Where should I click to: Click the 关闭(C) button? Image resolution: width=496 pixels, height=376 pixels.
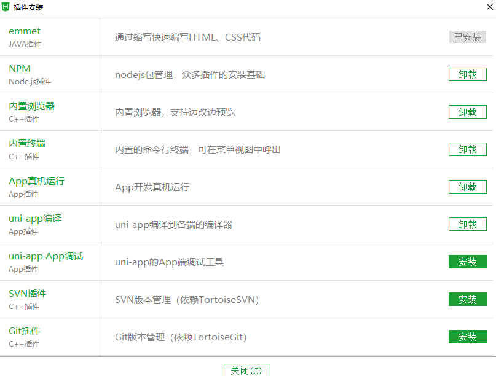pos(246,370)
